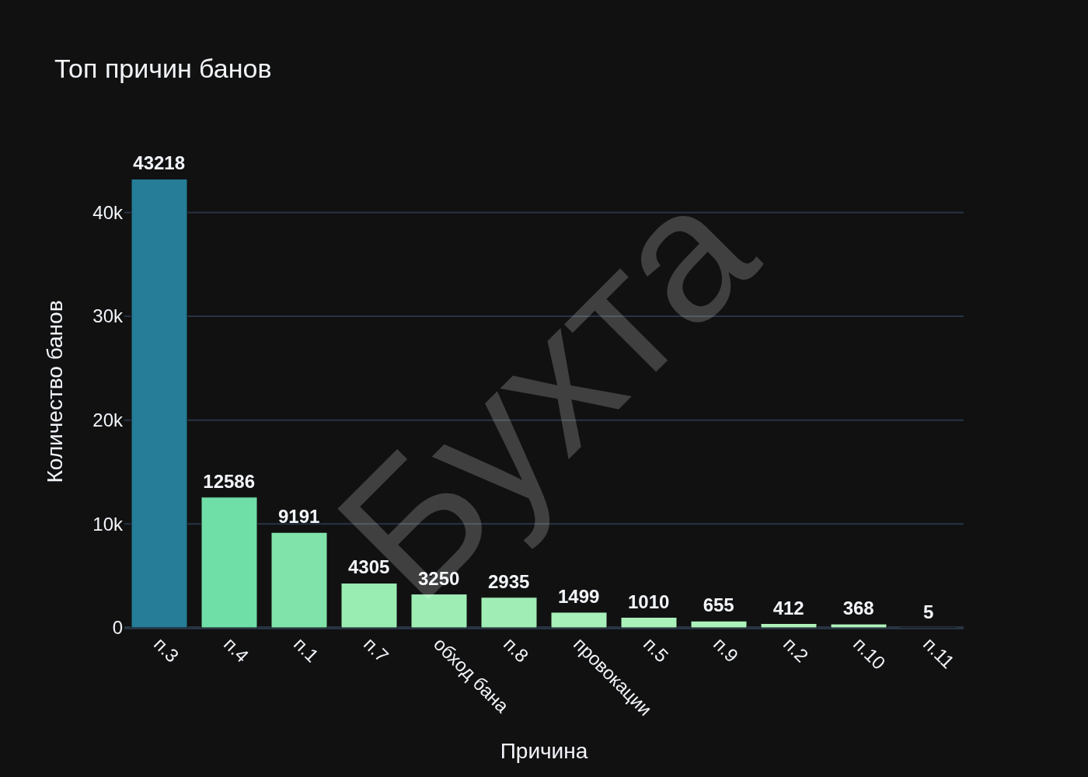Select the п.5 x-axis label
This screenshot has width=1088, height=777.
click(x=655, y=650)
